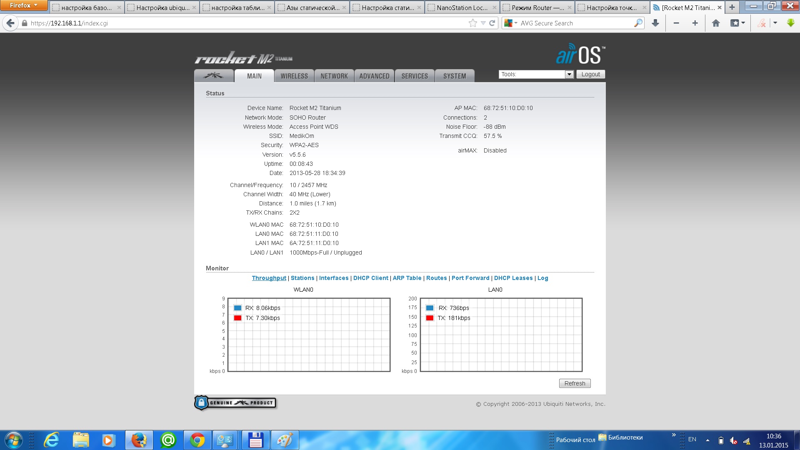
Task: Click the airOS logo
Action: 580,54
